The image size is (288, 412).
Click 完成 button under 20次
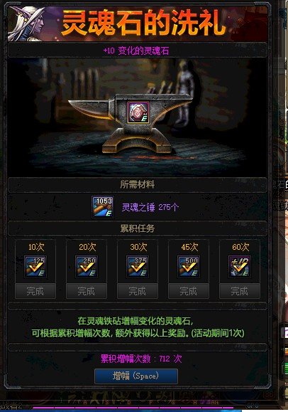[x=87, y=291]
